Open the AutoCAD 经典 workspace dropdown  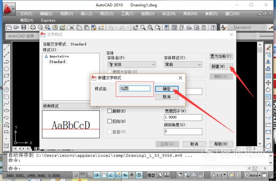[23, 36]
